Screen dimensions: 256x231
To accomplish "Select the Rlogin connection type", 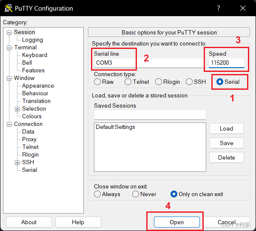I will [168, 82].
